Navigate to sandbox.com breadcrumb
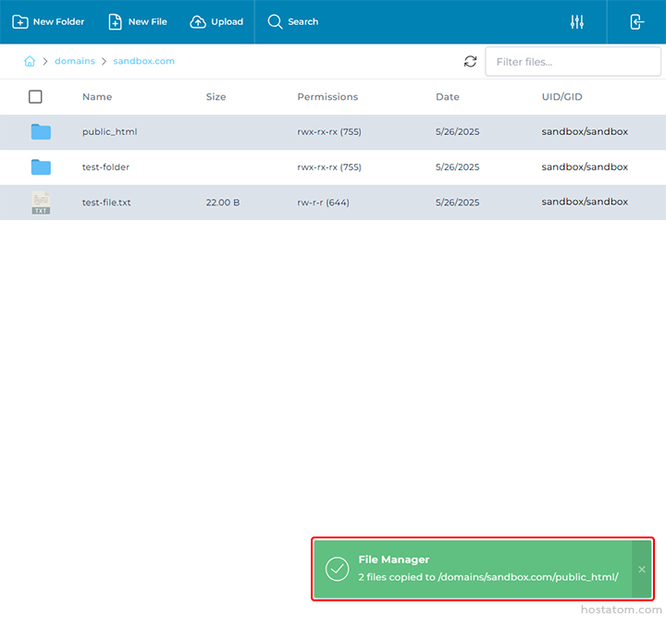The width and height of the screenshot is (666, 617). click(143, 61)
